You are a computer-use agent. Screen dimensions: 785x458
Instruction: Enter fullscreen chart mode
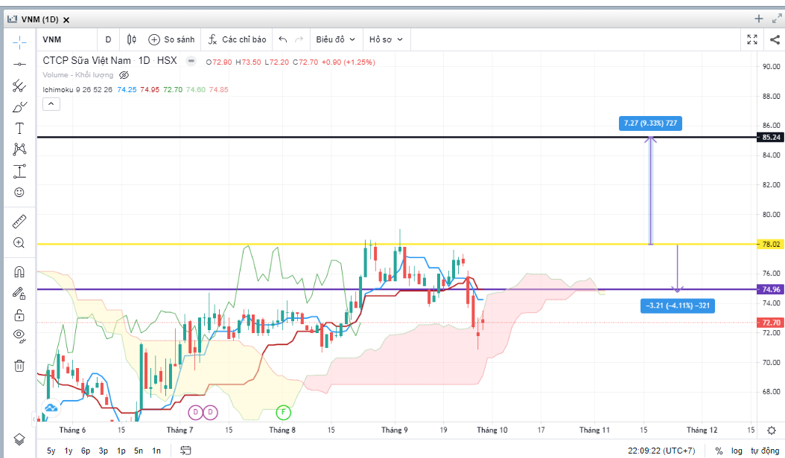point(752,39)
